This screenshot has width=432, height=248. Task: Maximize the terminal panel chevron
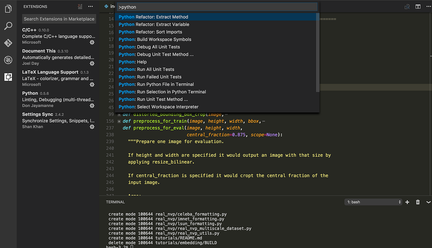click(428, 202)
